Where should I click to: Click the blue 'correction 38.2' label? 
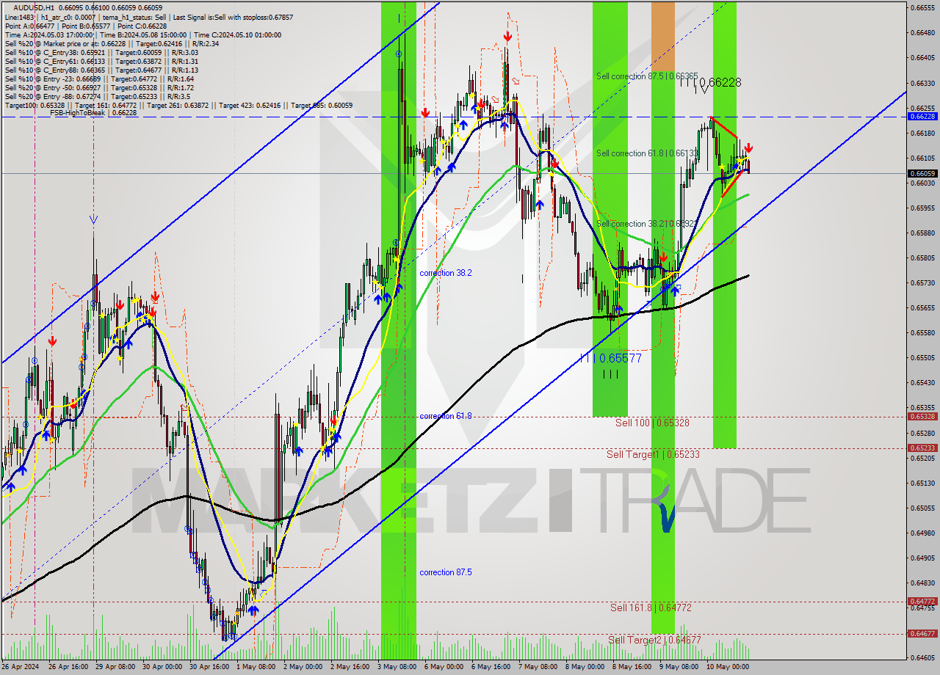[x=446, y=273]
